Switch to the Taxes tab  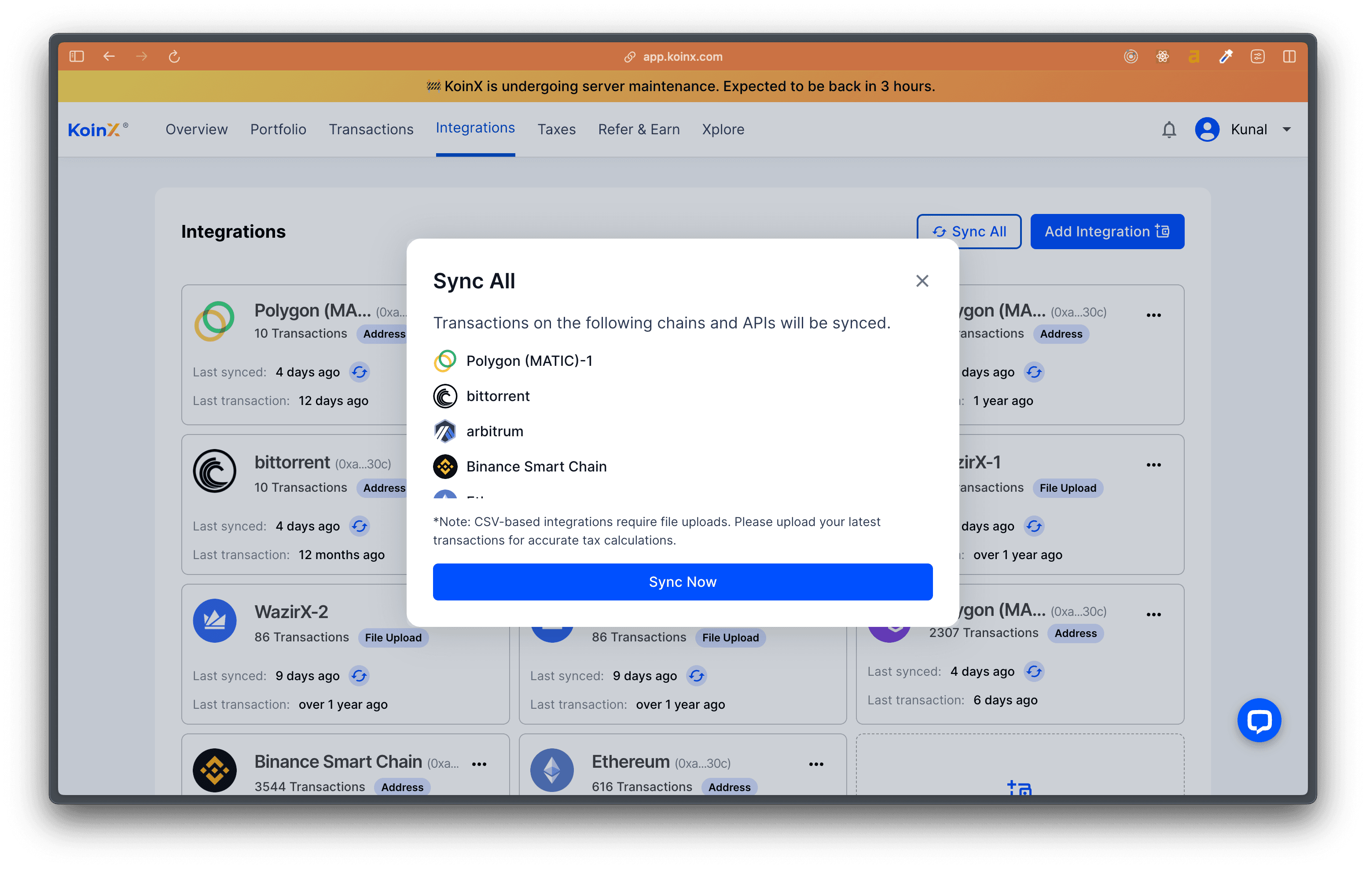click(x=557, y=129)
